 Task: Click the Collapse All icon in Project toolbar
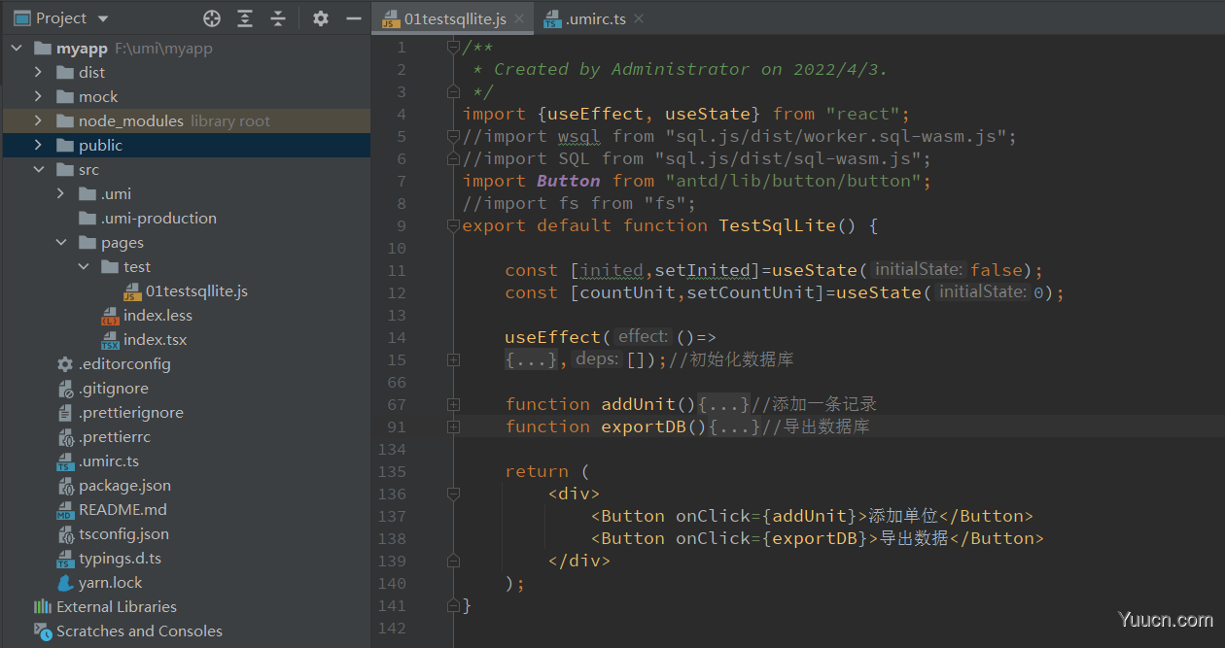click(278, 18)
